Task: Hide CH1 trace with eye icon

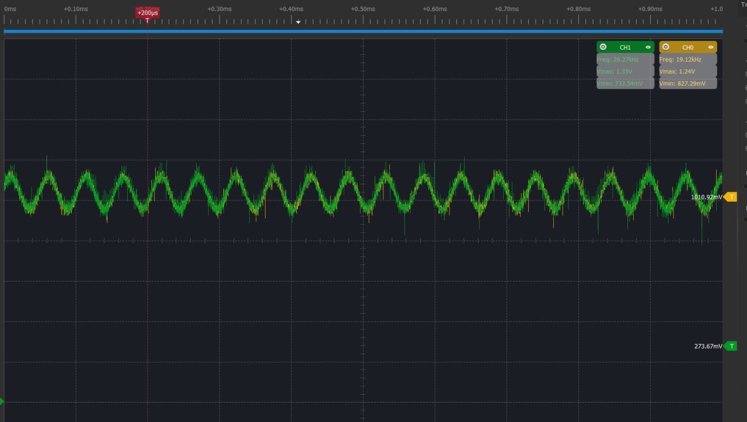Action: point(648,47)
